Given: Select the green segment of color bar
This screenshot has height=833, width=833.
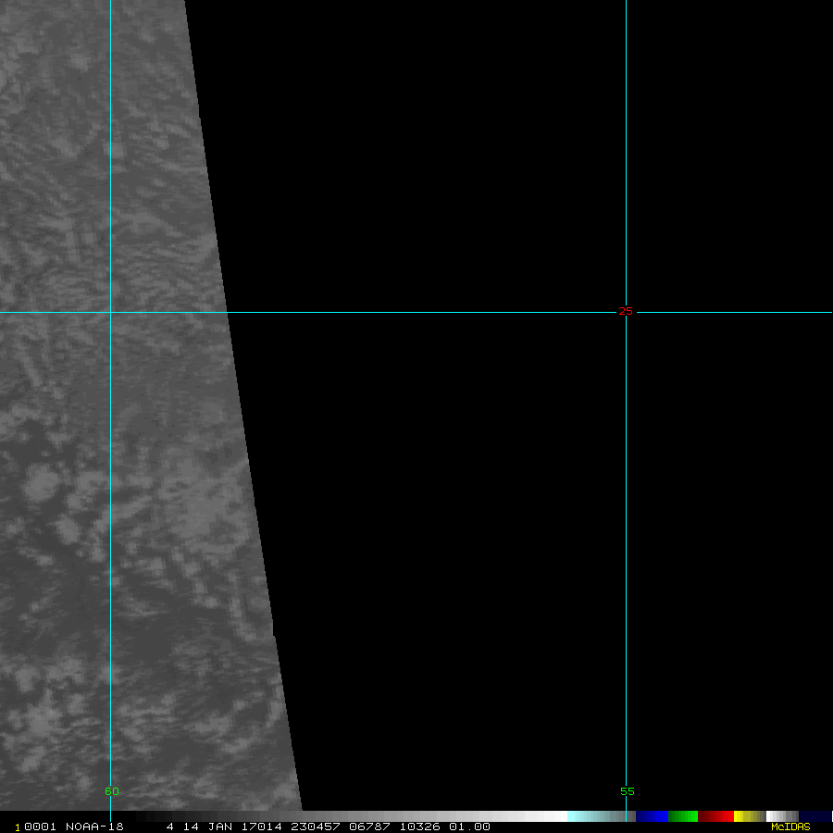Looking at the screenshot, I should 683,816.
